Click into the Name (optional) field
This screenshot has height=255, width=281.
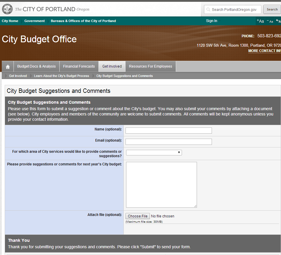pos(169,130)
